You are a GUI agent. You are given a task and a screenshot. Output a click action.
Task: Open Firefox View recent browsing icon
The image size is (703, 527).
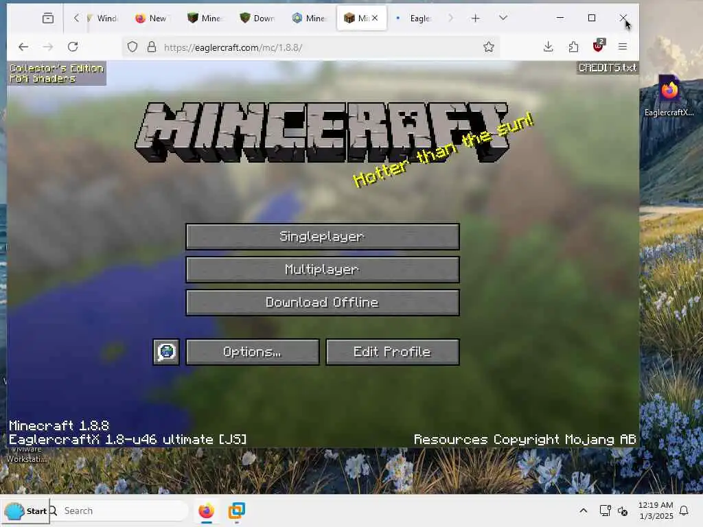click(48, 18)
